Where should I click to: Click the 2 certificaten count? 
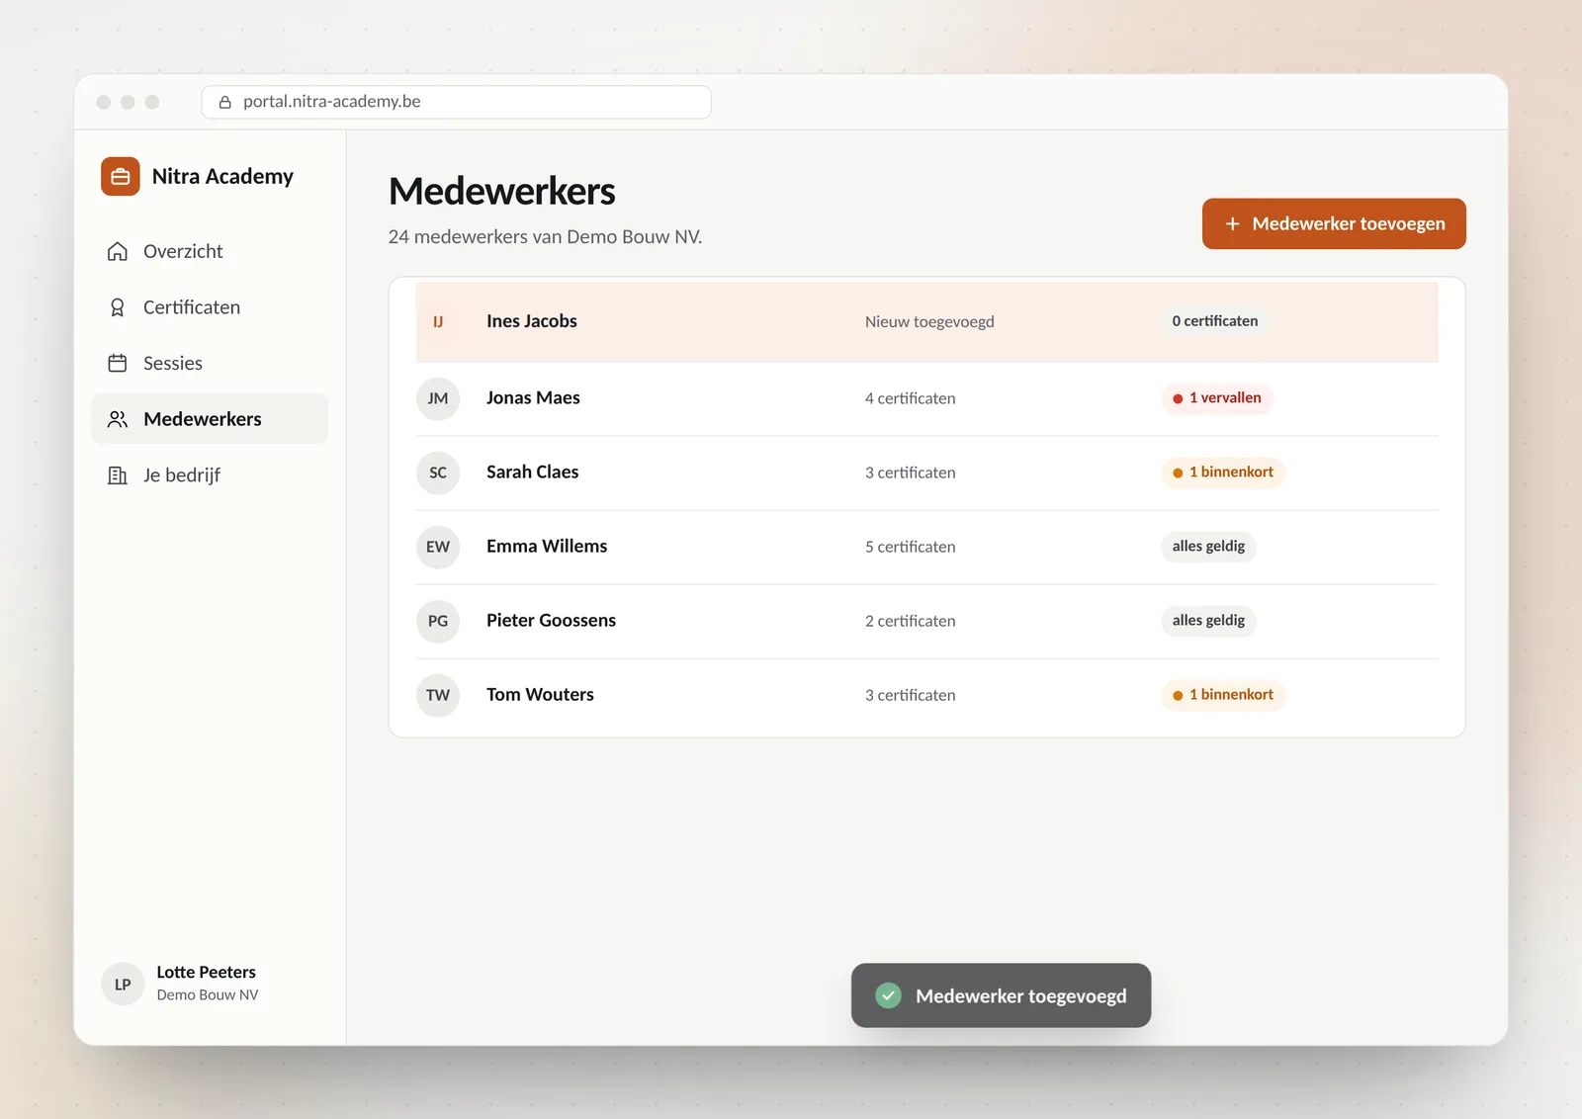(x=910, y=621)
